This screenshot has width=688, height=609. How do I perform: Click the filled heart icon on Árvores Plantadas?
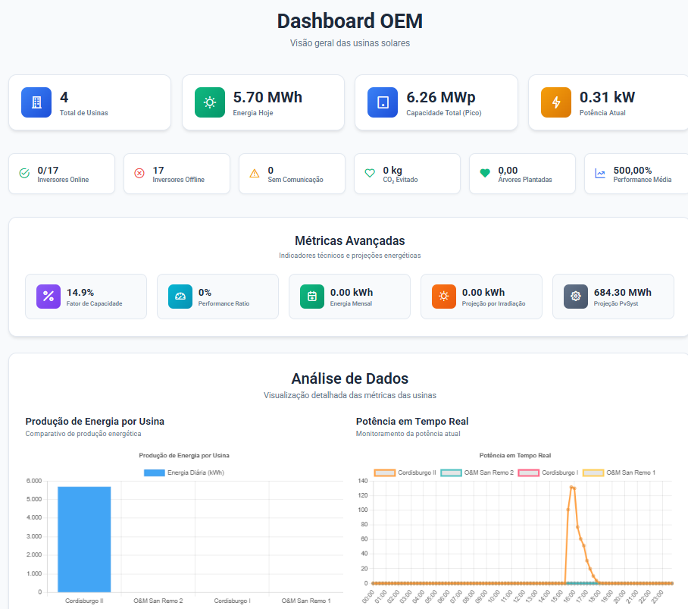click(484, 173)
